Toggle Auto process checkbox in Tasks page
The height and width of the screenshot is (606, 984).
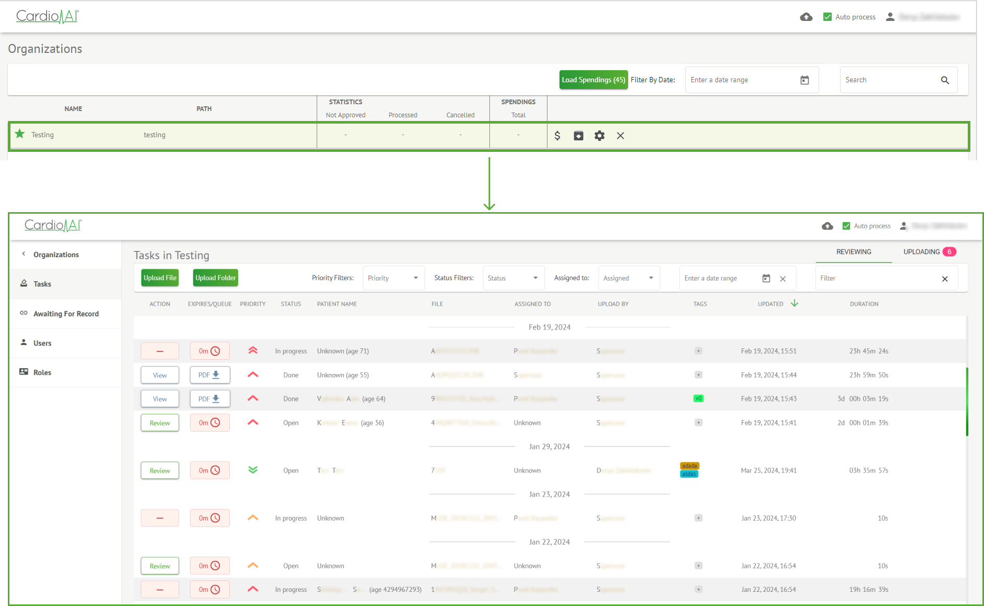click(x=846, y=226)
